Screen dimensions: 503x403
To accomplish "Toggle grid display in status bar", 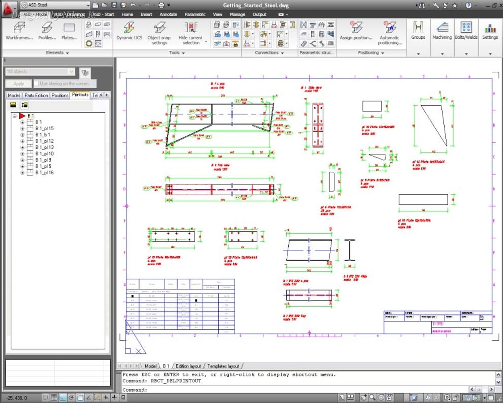I will coord(54,397).
